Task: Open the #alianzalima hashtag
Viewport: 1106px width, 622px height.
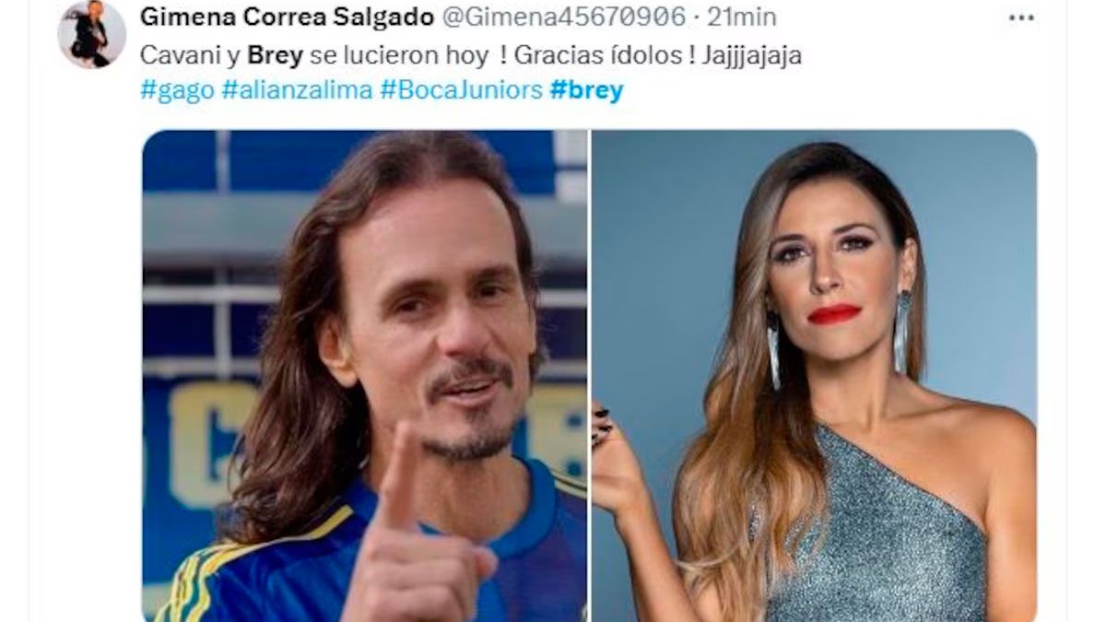Action: (x=297, y=90)
